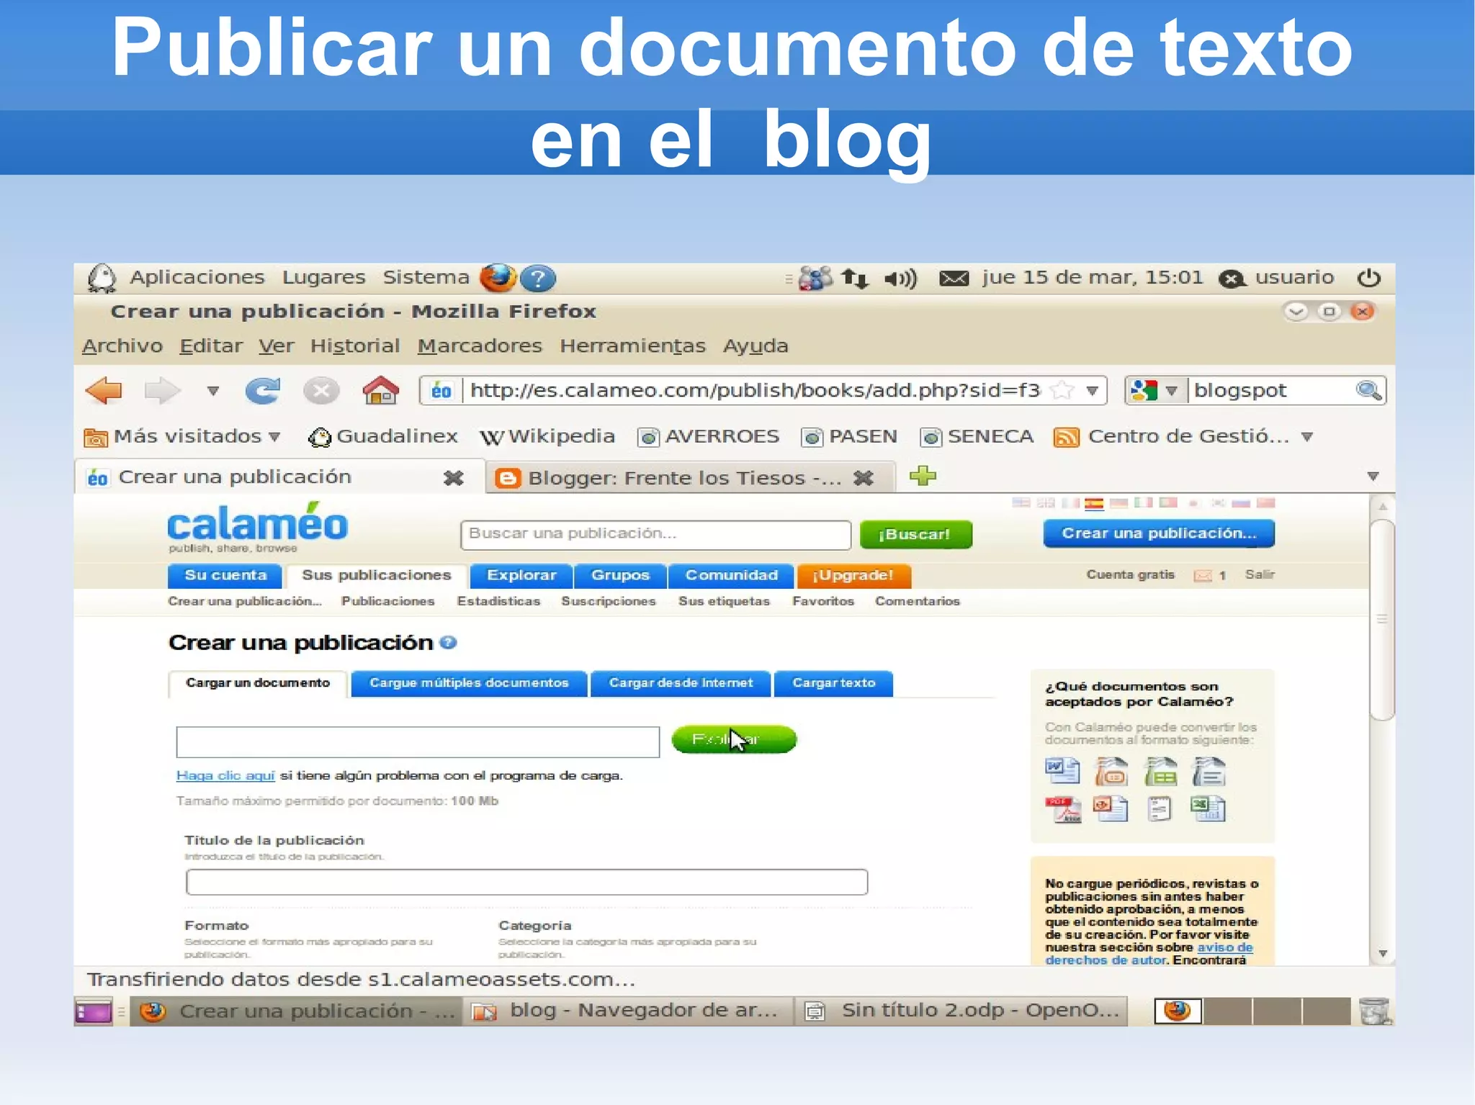Show more bookmarks with the toolbar chevron
Screen dimensions: 1475x1105
1307,437
